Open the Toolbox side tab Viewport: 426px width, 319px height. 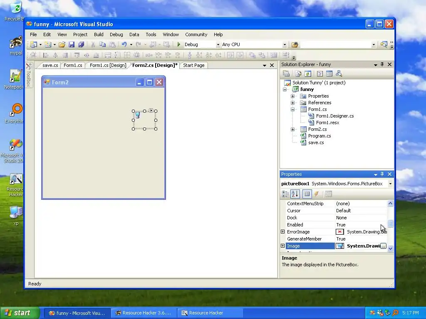click(x=29, y=75)
